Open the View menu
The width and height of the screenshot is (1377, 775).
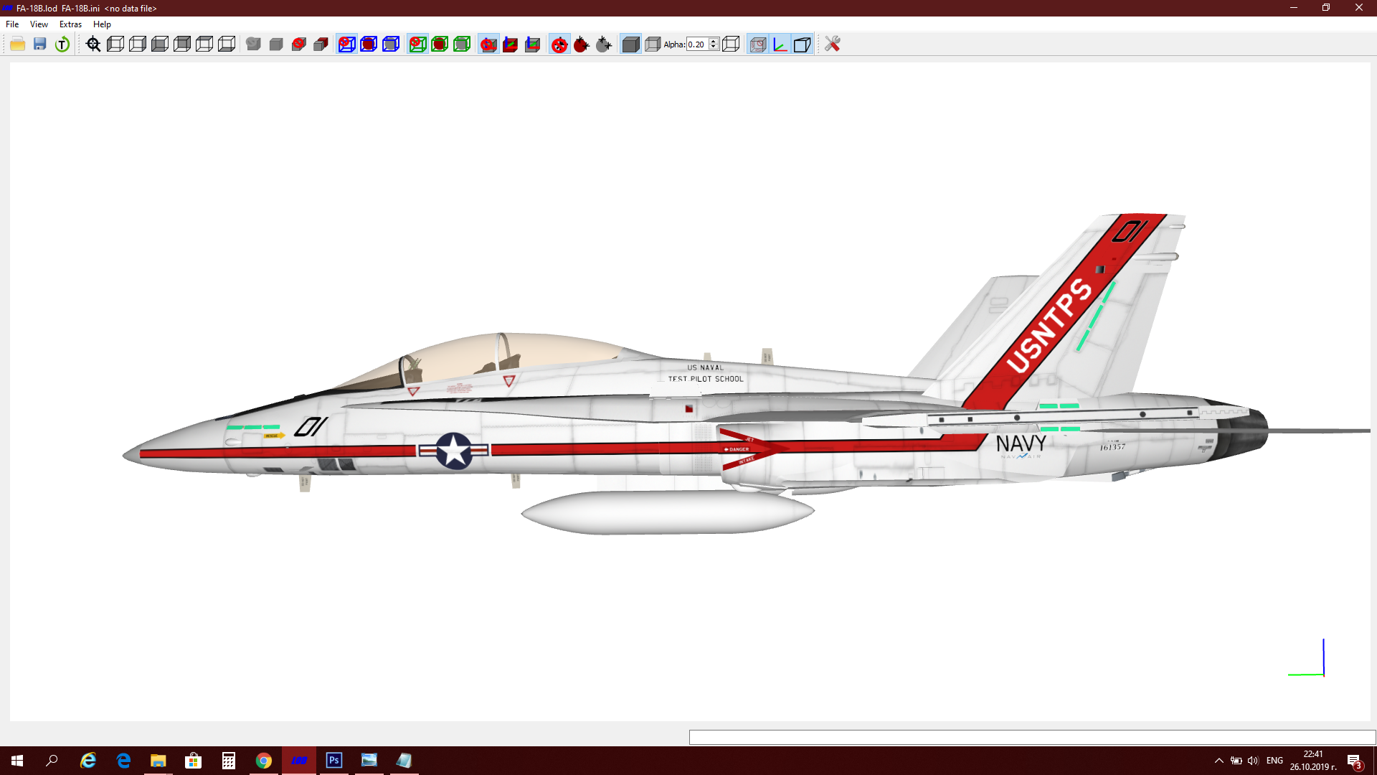[x=39, y=24]
